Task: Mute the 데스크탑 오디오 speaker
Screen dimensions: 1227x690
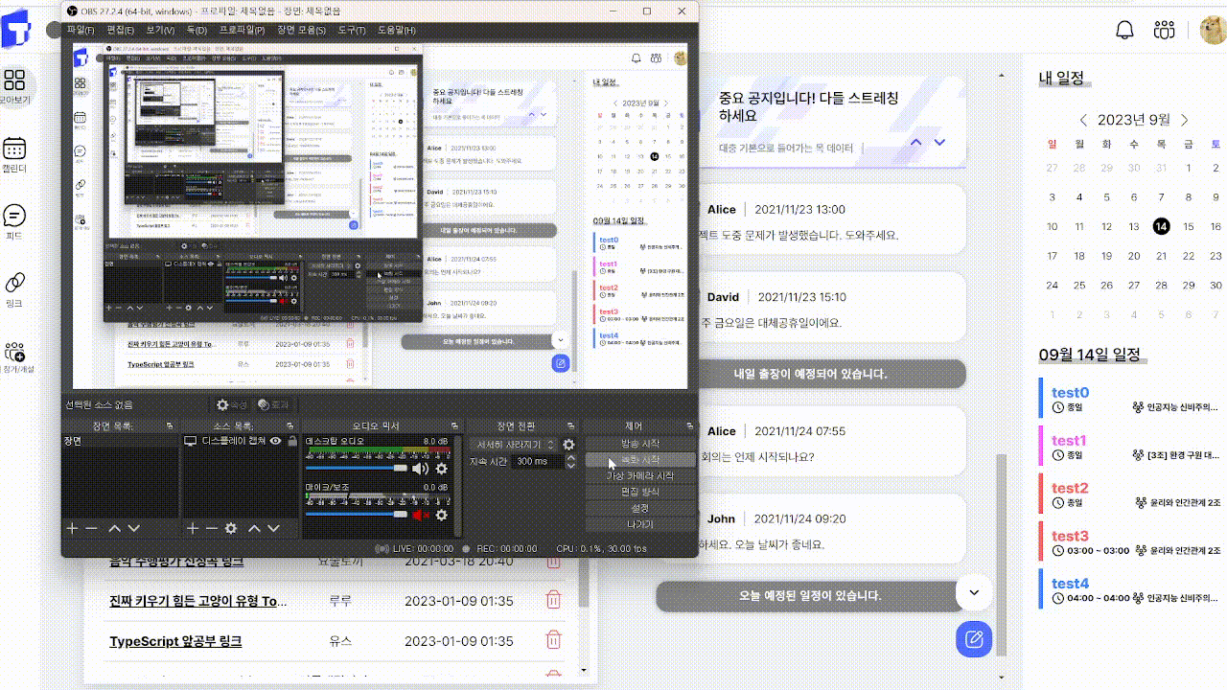Action: (420, 469)
